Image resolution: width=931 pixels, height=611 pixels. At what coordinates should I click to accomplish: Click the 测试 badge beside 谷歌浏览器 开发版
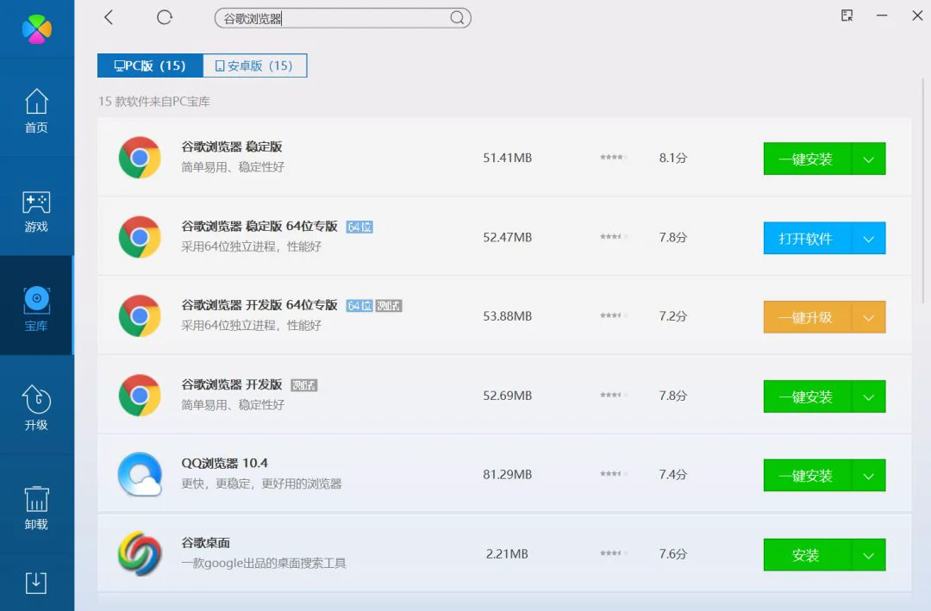(x=304, y=385)
